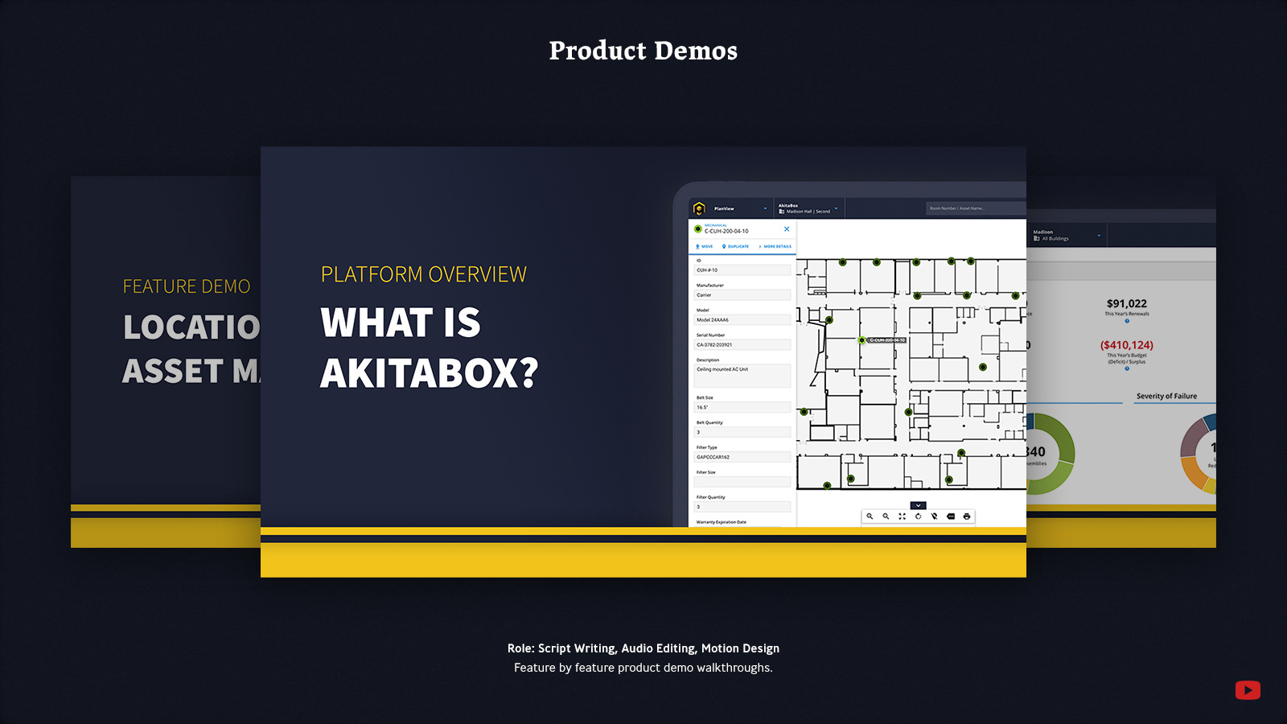Screen dimensions: 1287x724
Task: Click the empty Filter Size field
Action: point(742,482)
